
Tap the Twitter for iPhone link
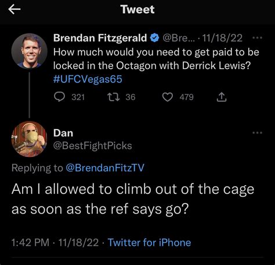(x=149, y=242)
